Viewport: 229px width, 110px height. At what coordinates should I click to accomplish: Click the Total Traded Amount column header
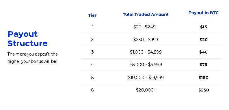tap(146, 14)
